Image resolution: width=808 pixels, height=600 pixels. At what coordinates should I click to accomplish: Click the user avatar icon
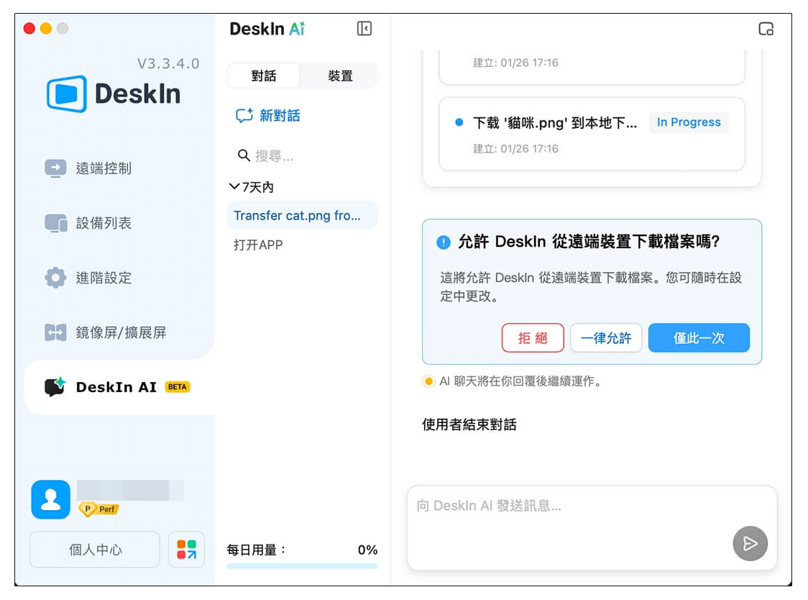click(x=50, y=499)
